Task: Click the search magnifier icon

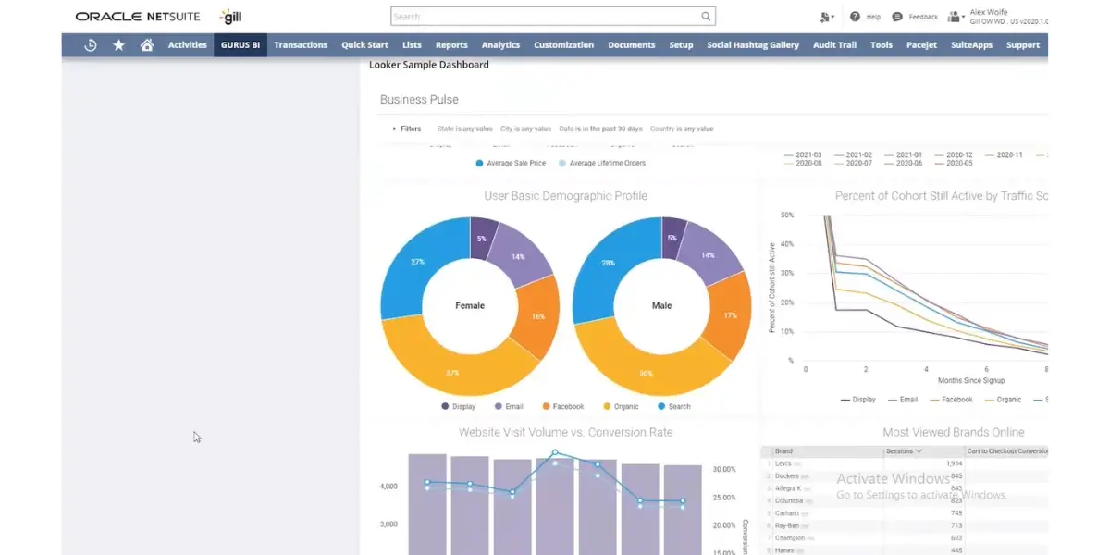Action: [x=706, y=17]
